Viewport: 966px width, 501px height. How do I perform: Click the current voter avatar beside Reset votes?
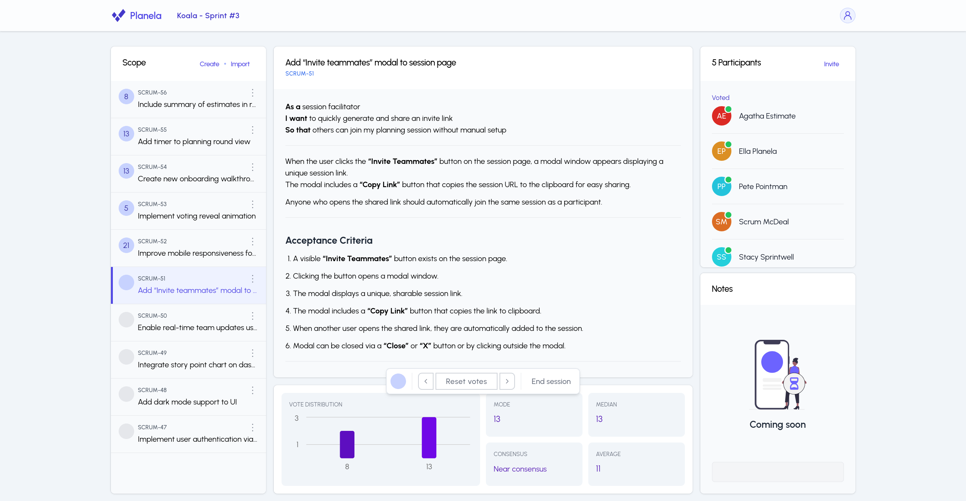tap(398, 381)
